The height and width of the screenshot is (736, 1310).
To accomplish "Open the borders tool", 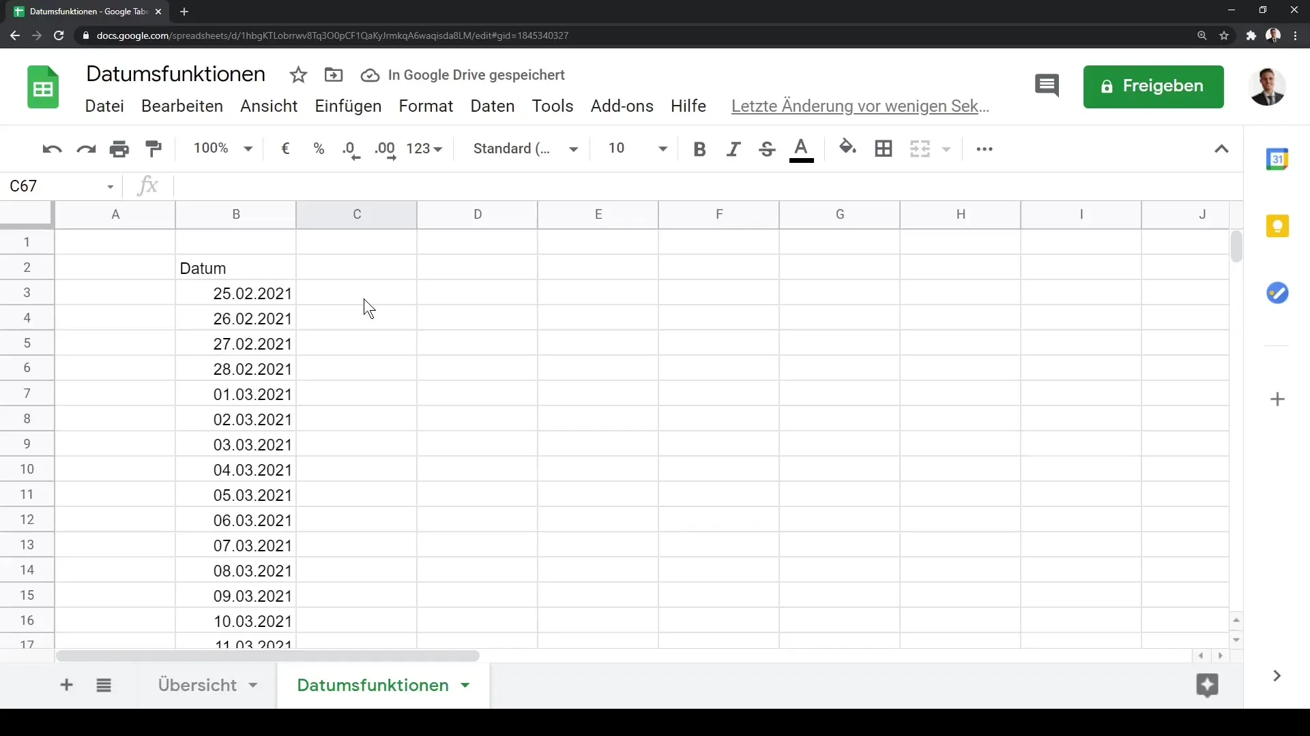I will (884, 149).
